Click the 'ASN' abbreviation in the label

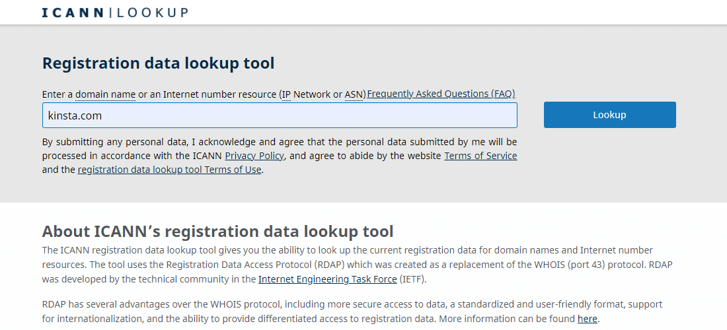(x=354, y=94)
